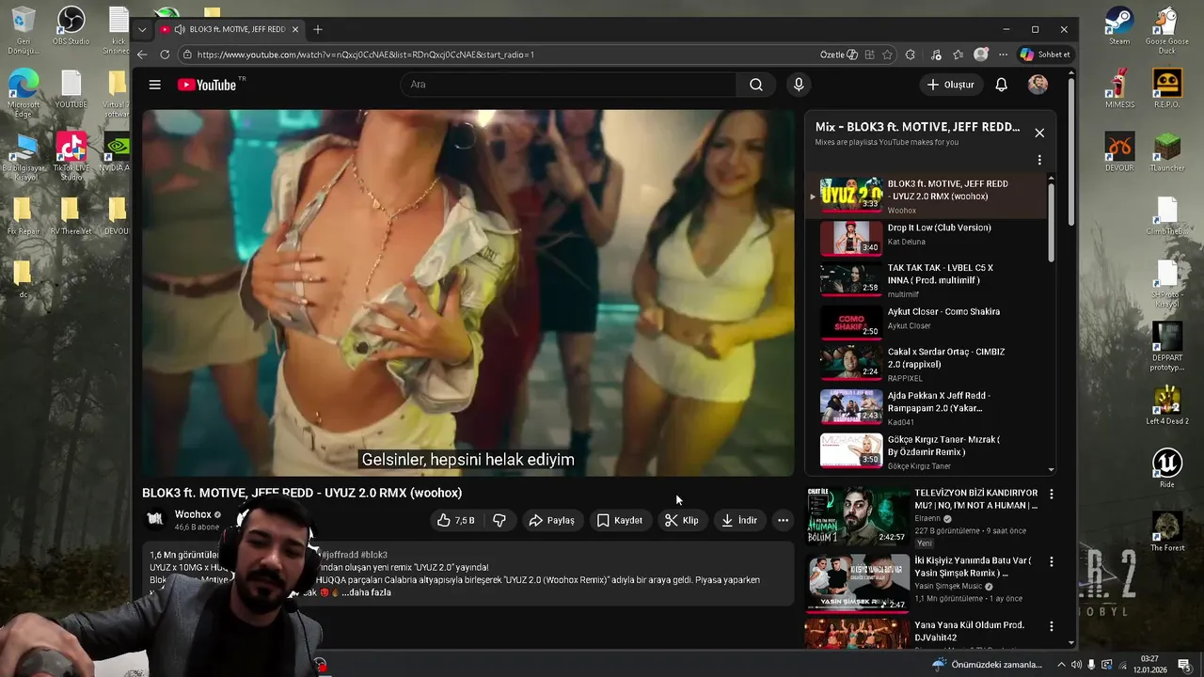Open Steam desktop shortcut
The image size is (1204, 677).
tap(1119, 25)
